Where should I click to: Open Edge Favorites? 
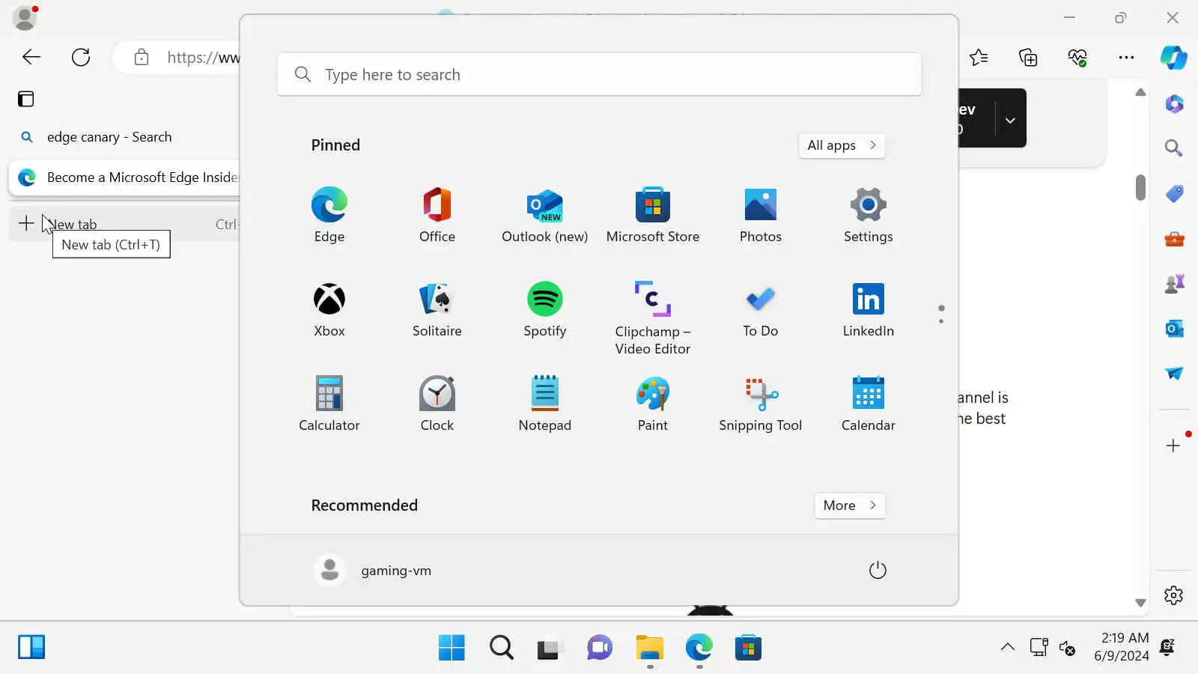click(979, 57)
